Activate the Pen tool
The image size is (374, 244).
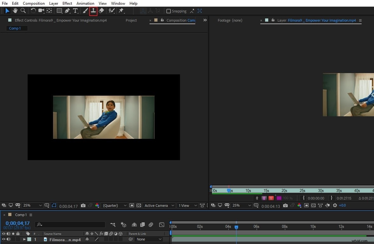coord(67,11)
